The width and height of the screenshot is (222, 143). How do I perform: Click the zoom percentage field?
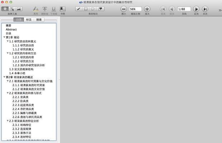[x=135, y=9]
